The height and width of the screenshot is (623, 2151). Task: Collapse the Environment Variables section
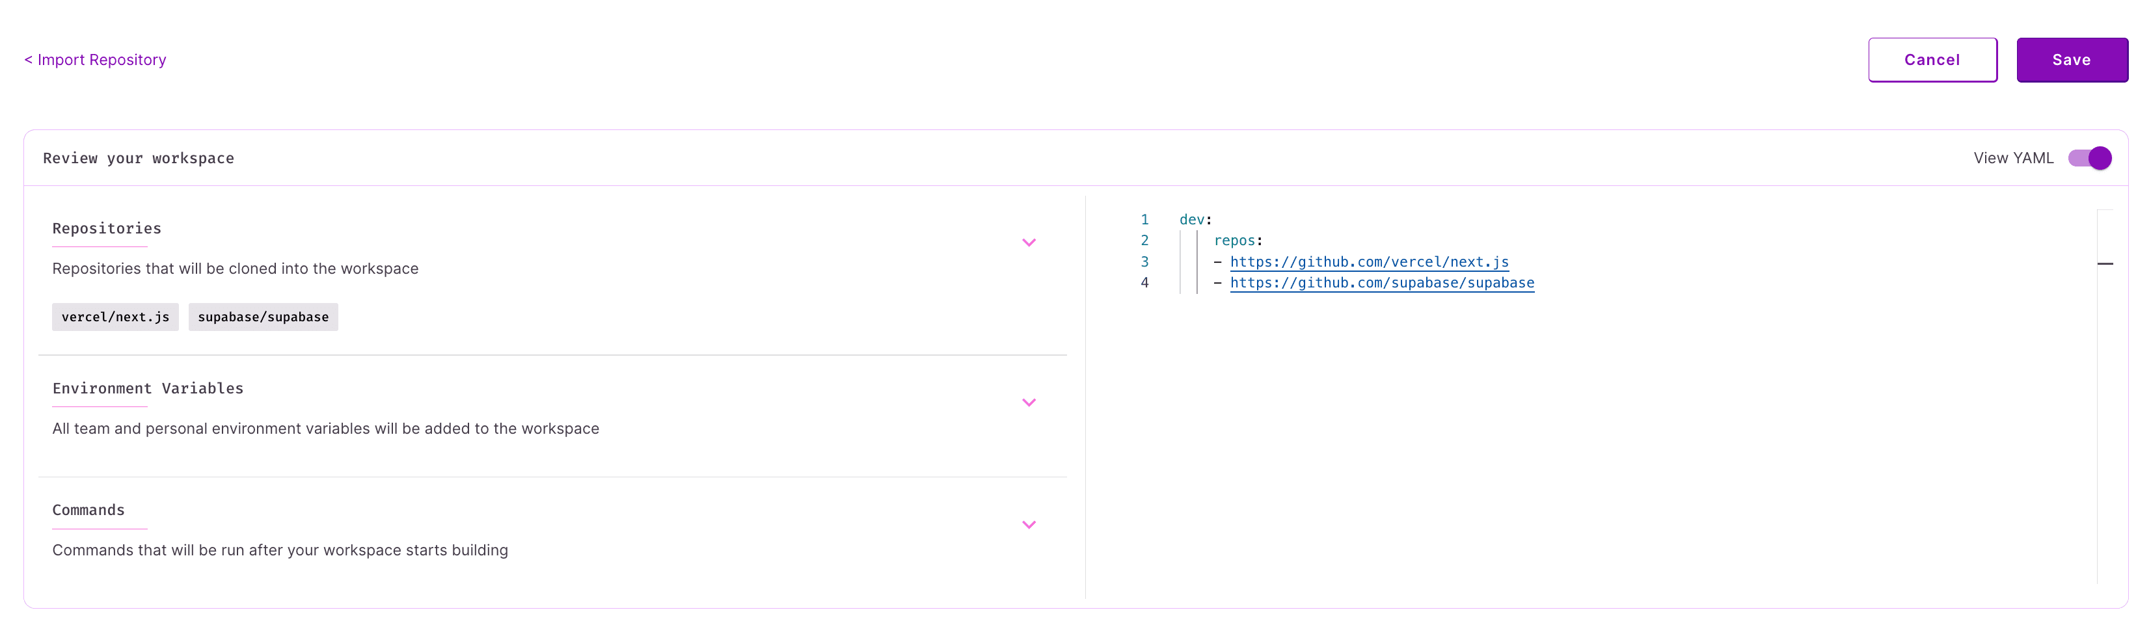[x=1029, y=402]
